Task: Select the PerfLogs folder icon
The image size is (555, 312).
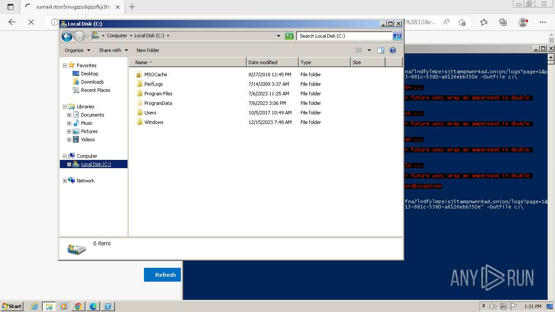Action: point(139,84)
